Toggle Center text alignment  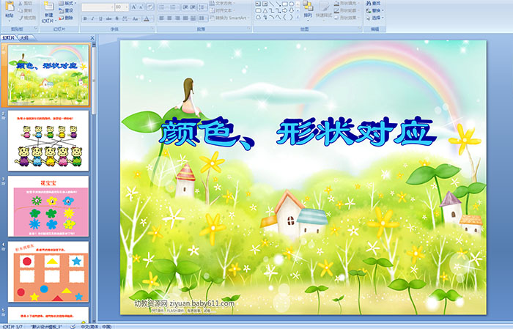tap(169, 18)
